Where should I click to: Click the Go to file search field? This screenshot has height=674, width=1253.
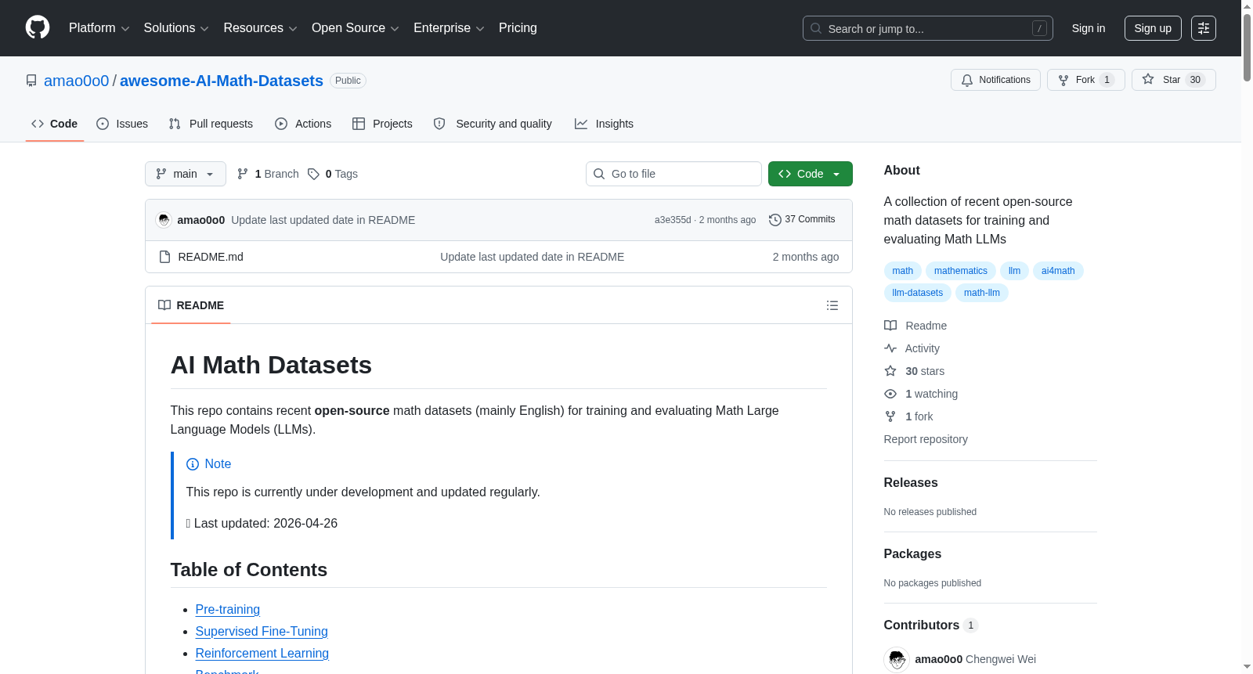[673, 174]
